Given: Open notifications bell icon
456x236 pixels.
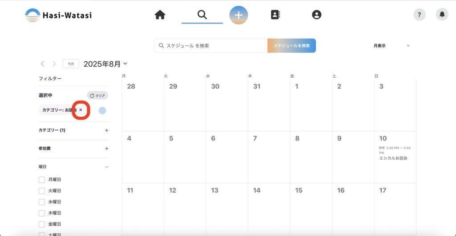Looking at the screenshot, I should click(442, 15).
